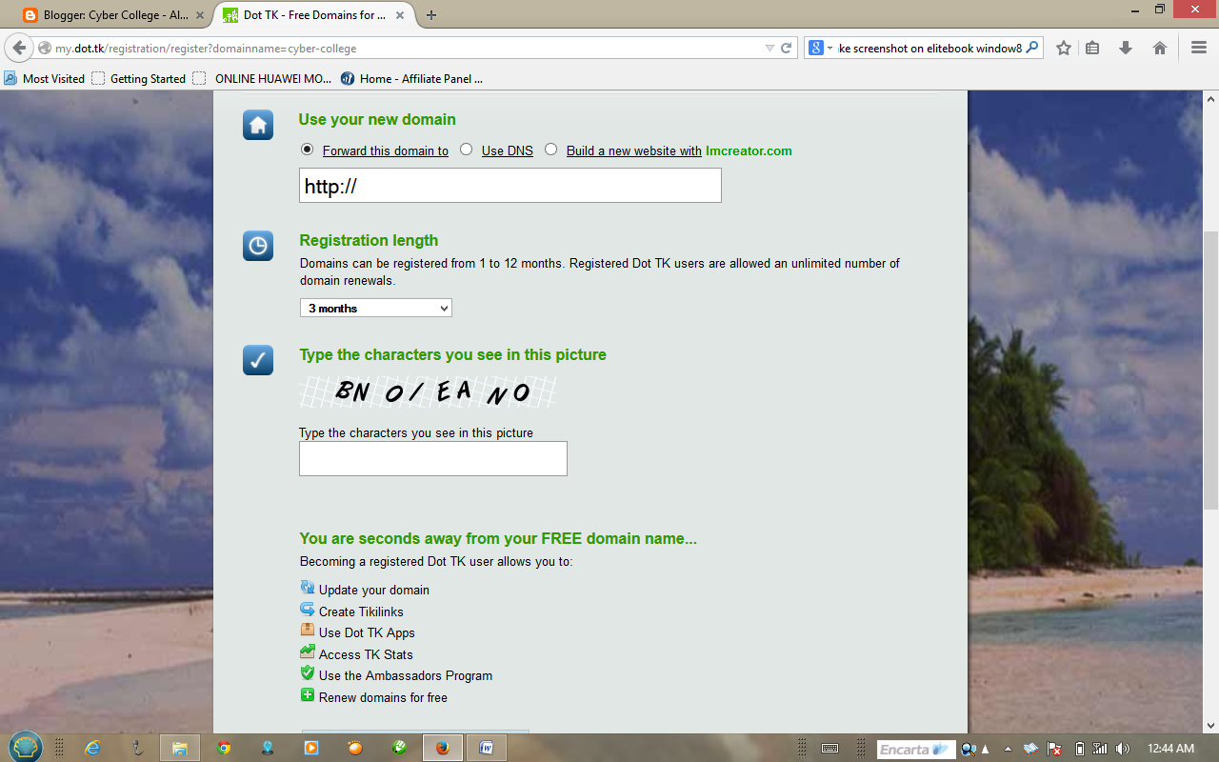This screenshot has width=1219, height=762.
Task: Click the captcha picture
Action: click(x=429, y=391)
